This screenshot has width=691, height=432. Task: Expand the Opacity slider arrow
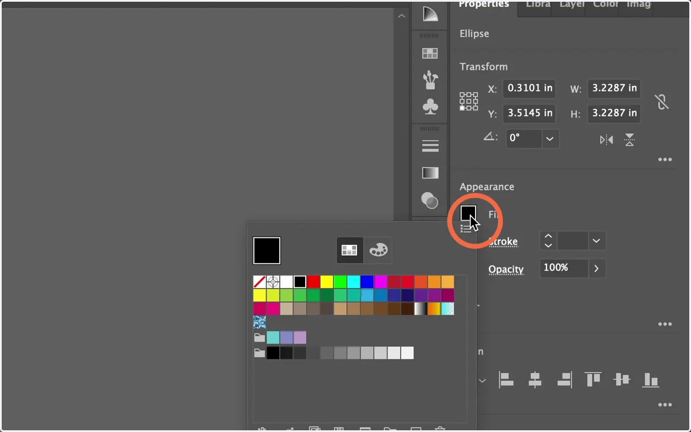coord(597,268)
